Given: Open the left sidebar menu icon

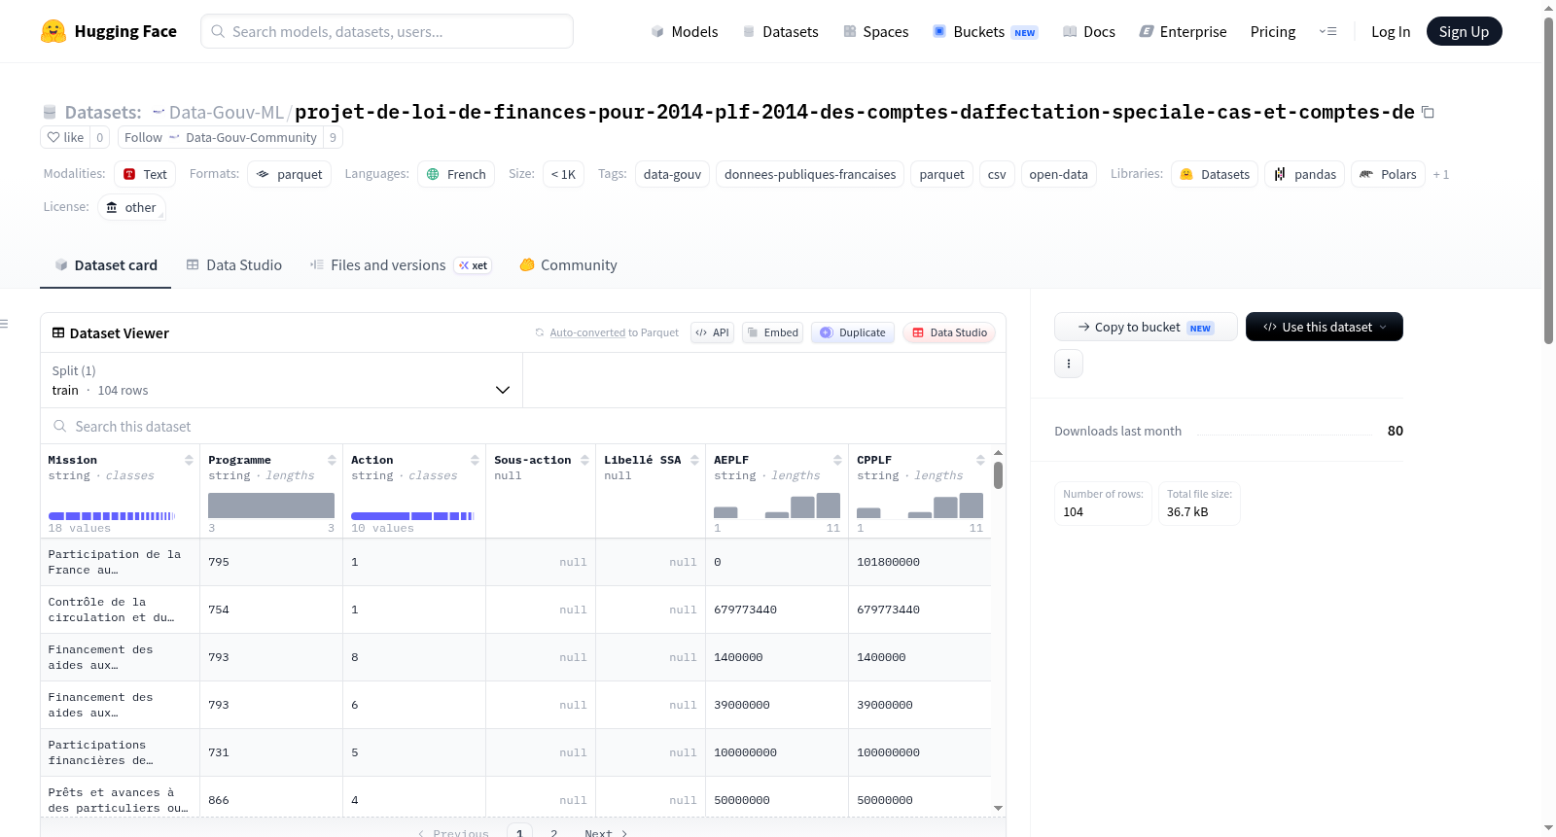Looking at the screenshot, I should point(5,324).
